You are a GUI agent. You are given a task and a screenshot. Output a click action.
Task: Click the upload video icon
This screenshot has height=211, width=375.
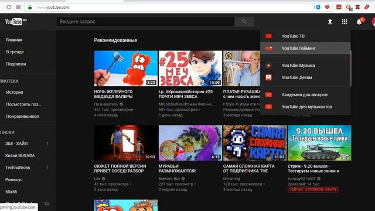point(330,22)
